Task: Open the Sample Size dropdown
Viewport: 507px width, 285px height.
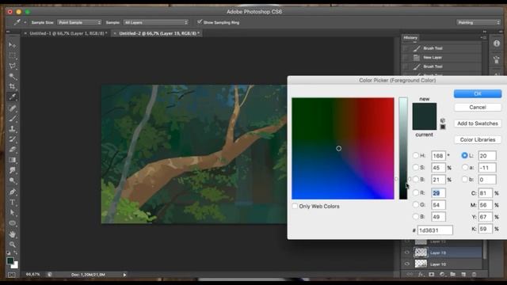Action: coord(79,22)
